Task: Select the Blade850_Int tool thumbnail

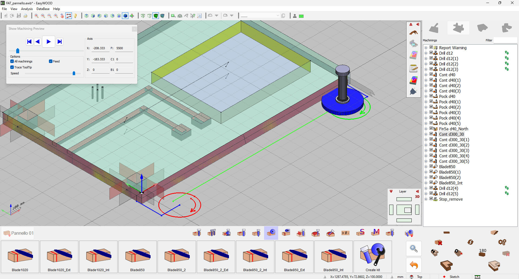Action: (x=334, y=257)
